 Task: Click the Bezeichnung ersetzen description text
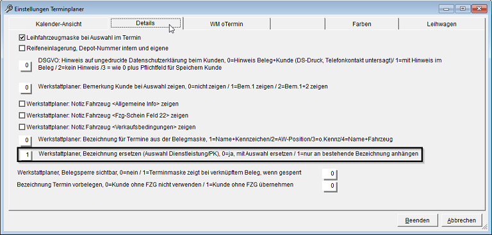(228, 154)
